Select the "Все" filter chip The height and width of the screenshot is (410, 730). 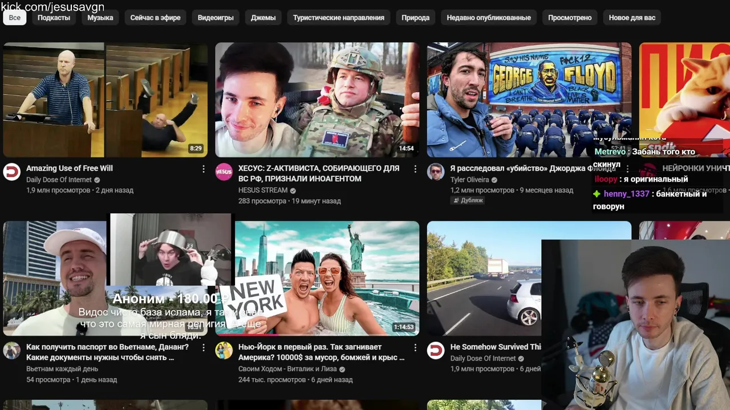pyautogui.click(x=15, y=18)
